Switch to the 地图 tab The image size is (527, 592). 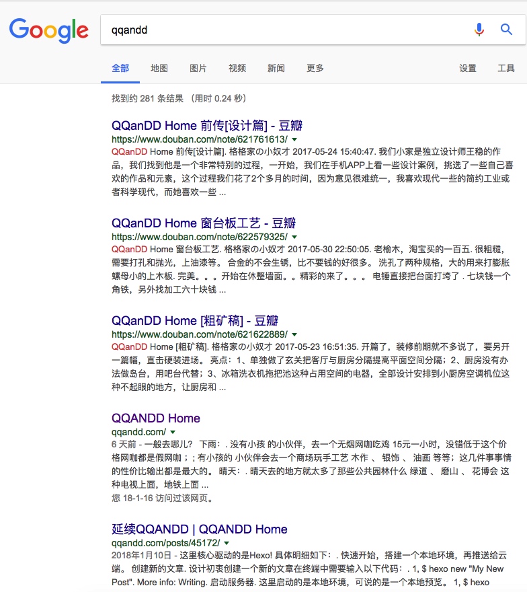(x=159, y=69)
